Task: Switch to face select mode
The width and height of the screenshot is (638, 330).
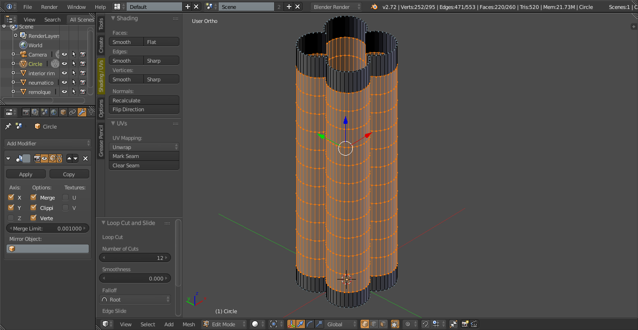Action: 383,324
